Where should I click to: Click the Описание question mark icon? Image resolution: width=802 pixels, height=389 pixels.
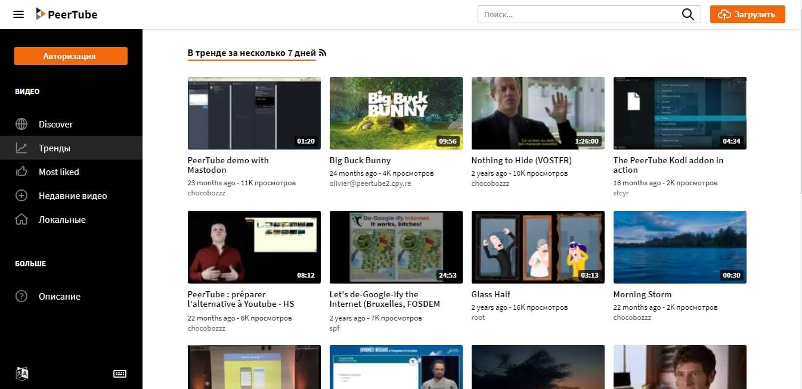point(21,296)
